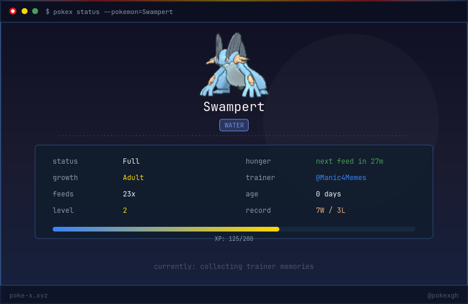Click the 'age' field label
Screen dimensions: 468x304
[252, 194]
